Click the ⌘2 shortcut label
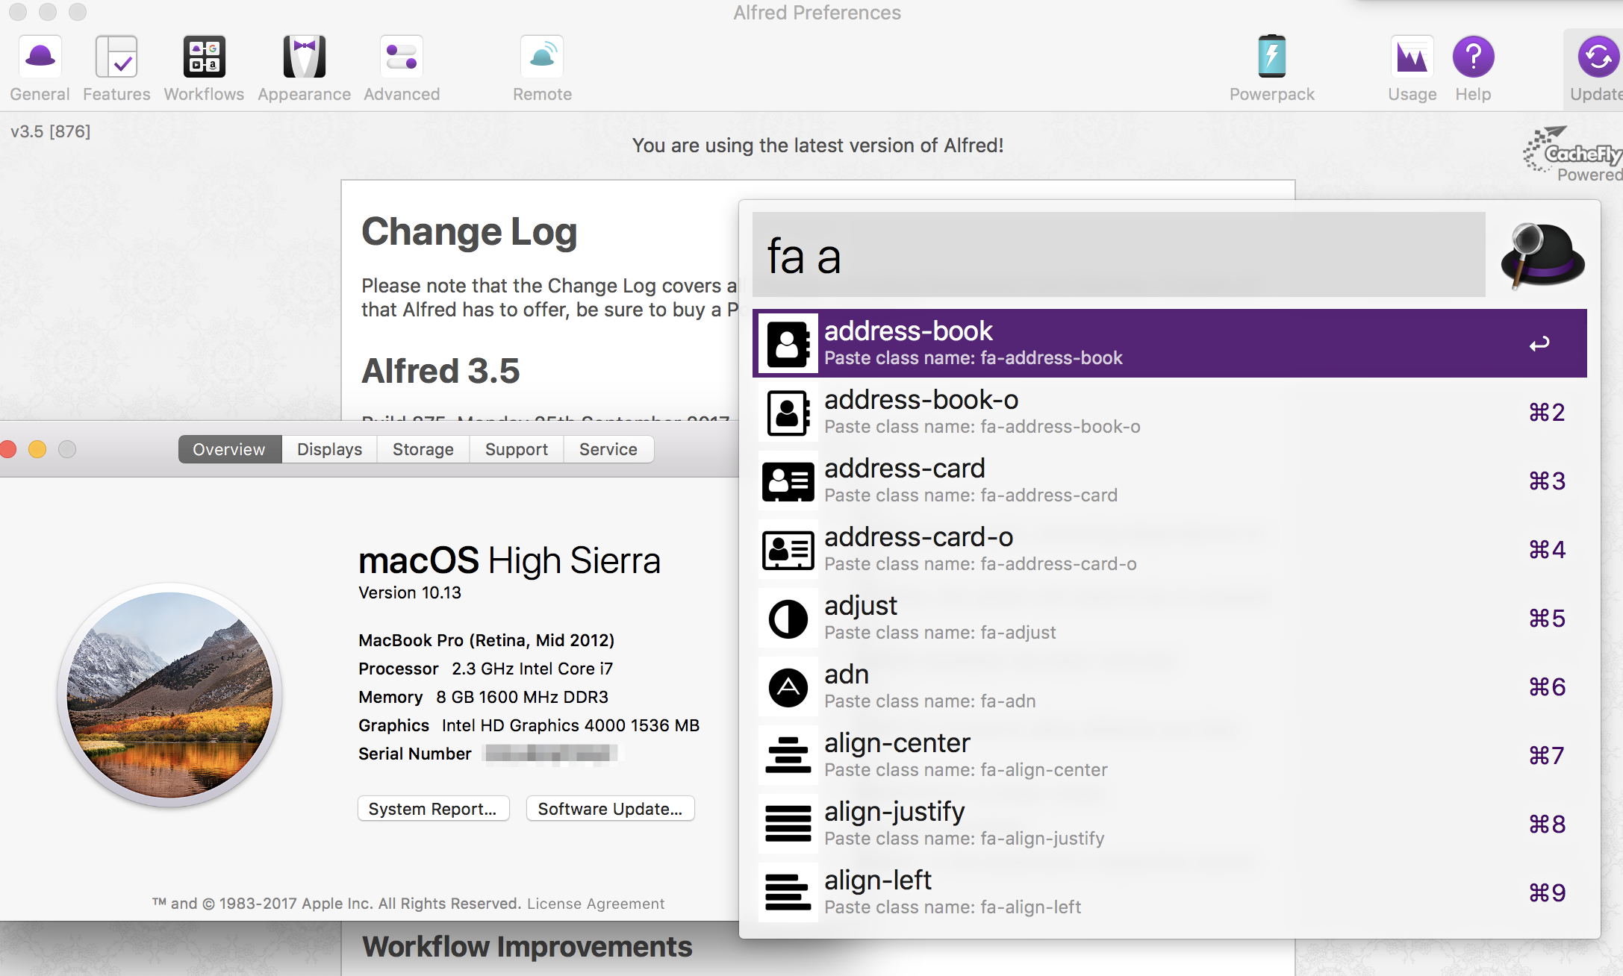Viewport: 1623px width, 976px height. 1547,412
